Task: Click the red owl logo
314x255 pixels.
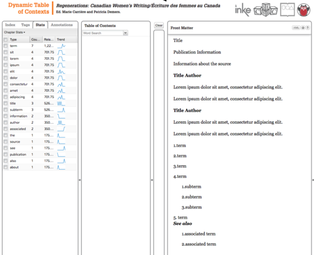Action: click(x=304, y=10)
